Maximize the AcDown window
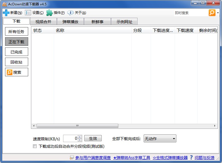The image size is (222, 163). [x=203, y=3]
